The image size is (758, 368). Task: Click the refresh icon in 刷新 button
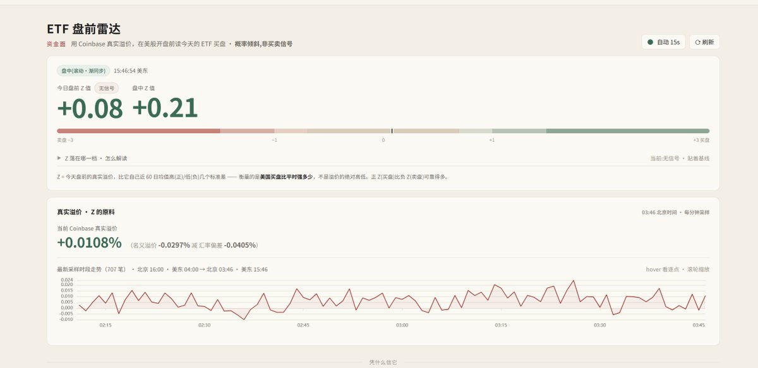tap(697, 42)
